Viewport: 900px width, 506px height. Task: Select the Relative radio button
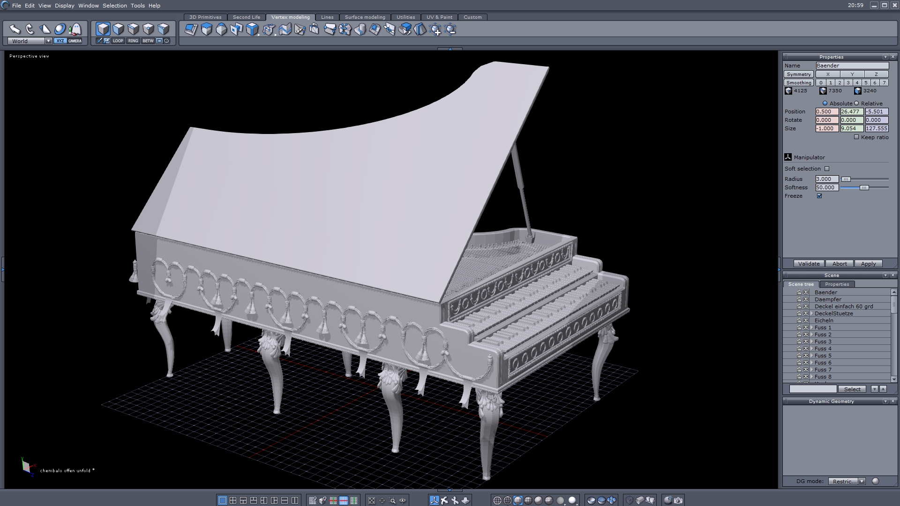click(x=856, y=104)
